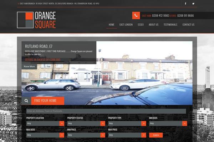The image size is (214, 142).
Task: Open the Min Price dropdown
Action: point(86,135)
